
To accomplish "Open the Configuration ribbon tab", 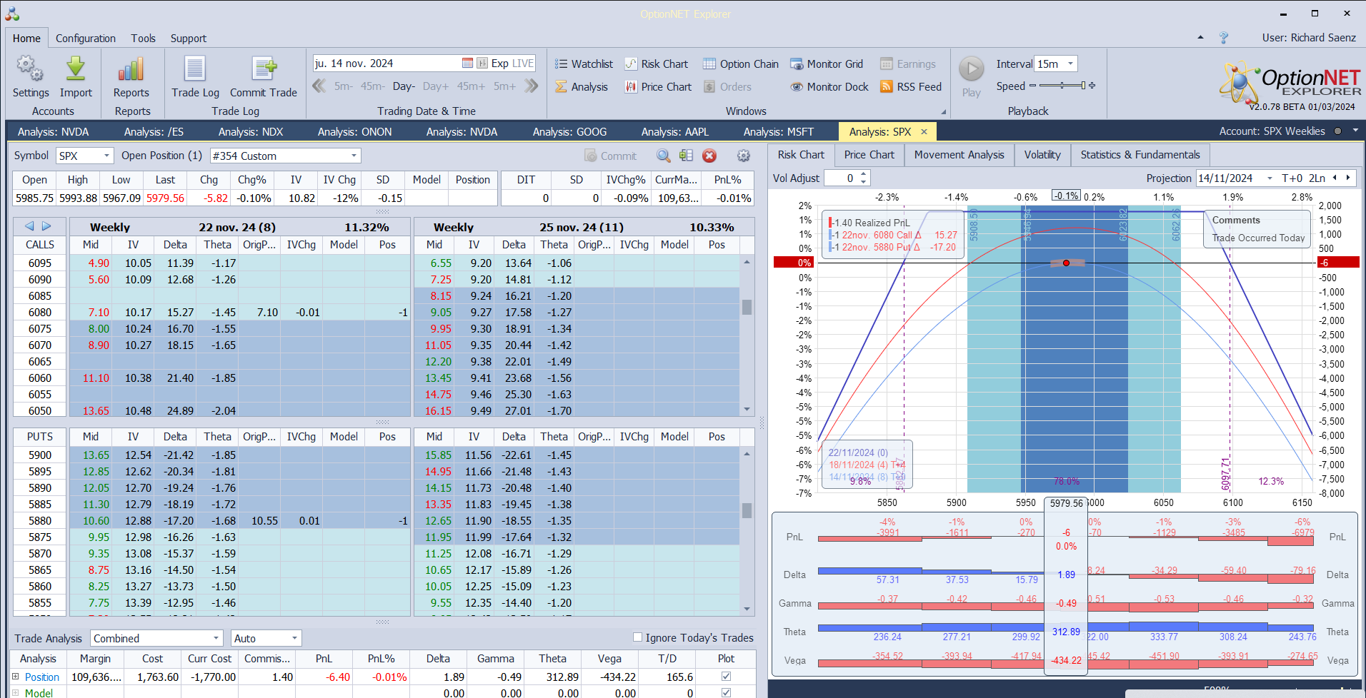I will (86, 39).
